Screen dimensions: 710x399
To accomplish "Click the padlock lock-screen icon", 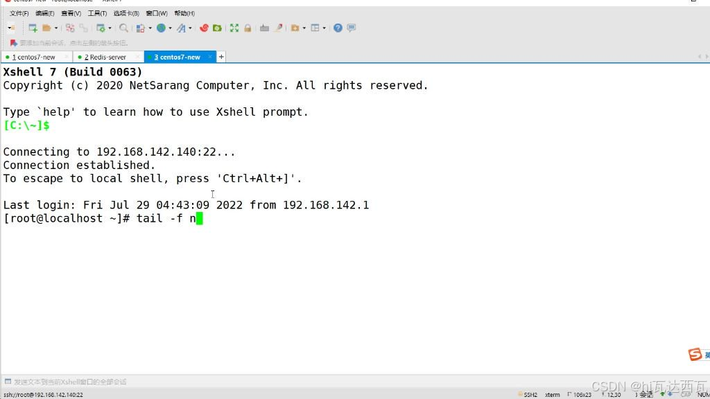I will (248, 28).
